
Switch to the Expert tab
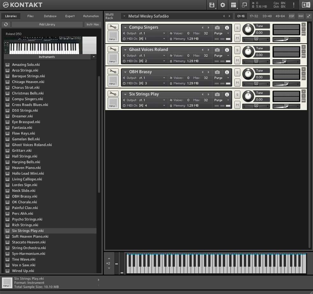point(70,16)
